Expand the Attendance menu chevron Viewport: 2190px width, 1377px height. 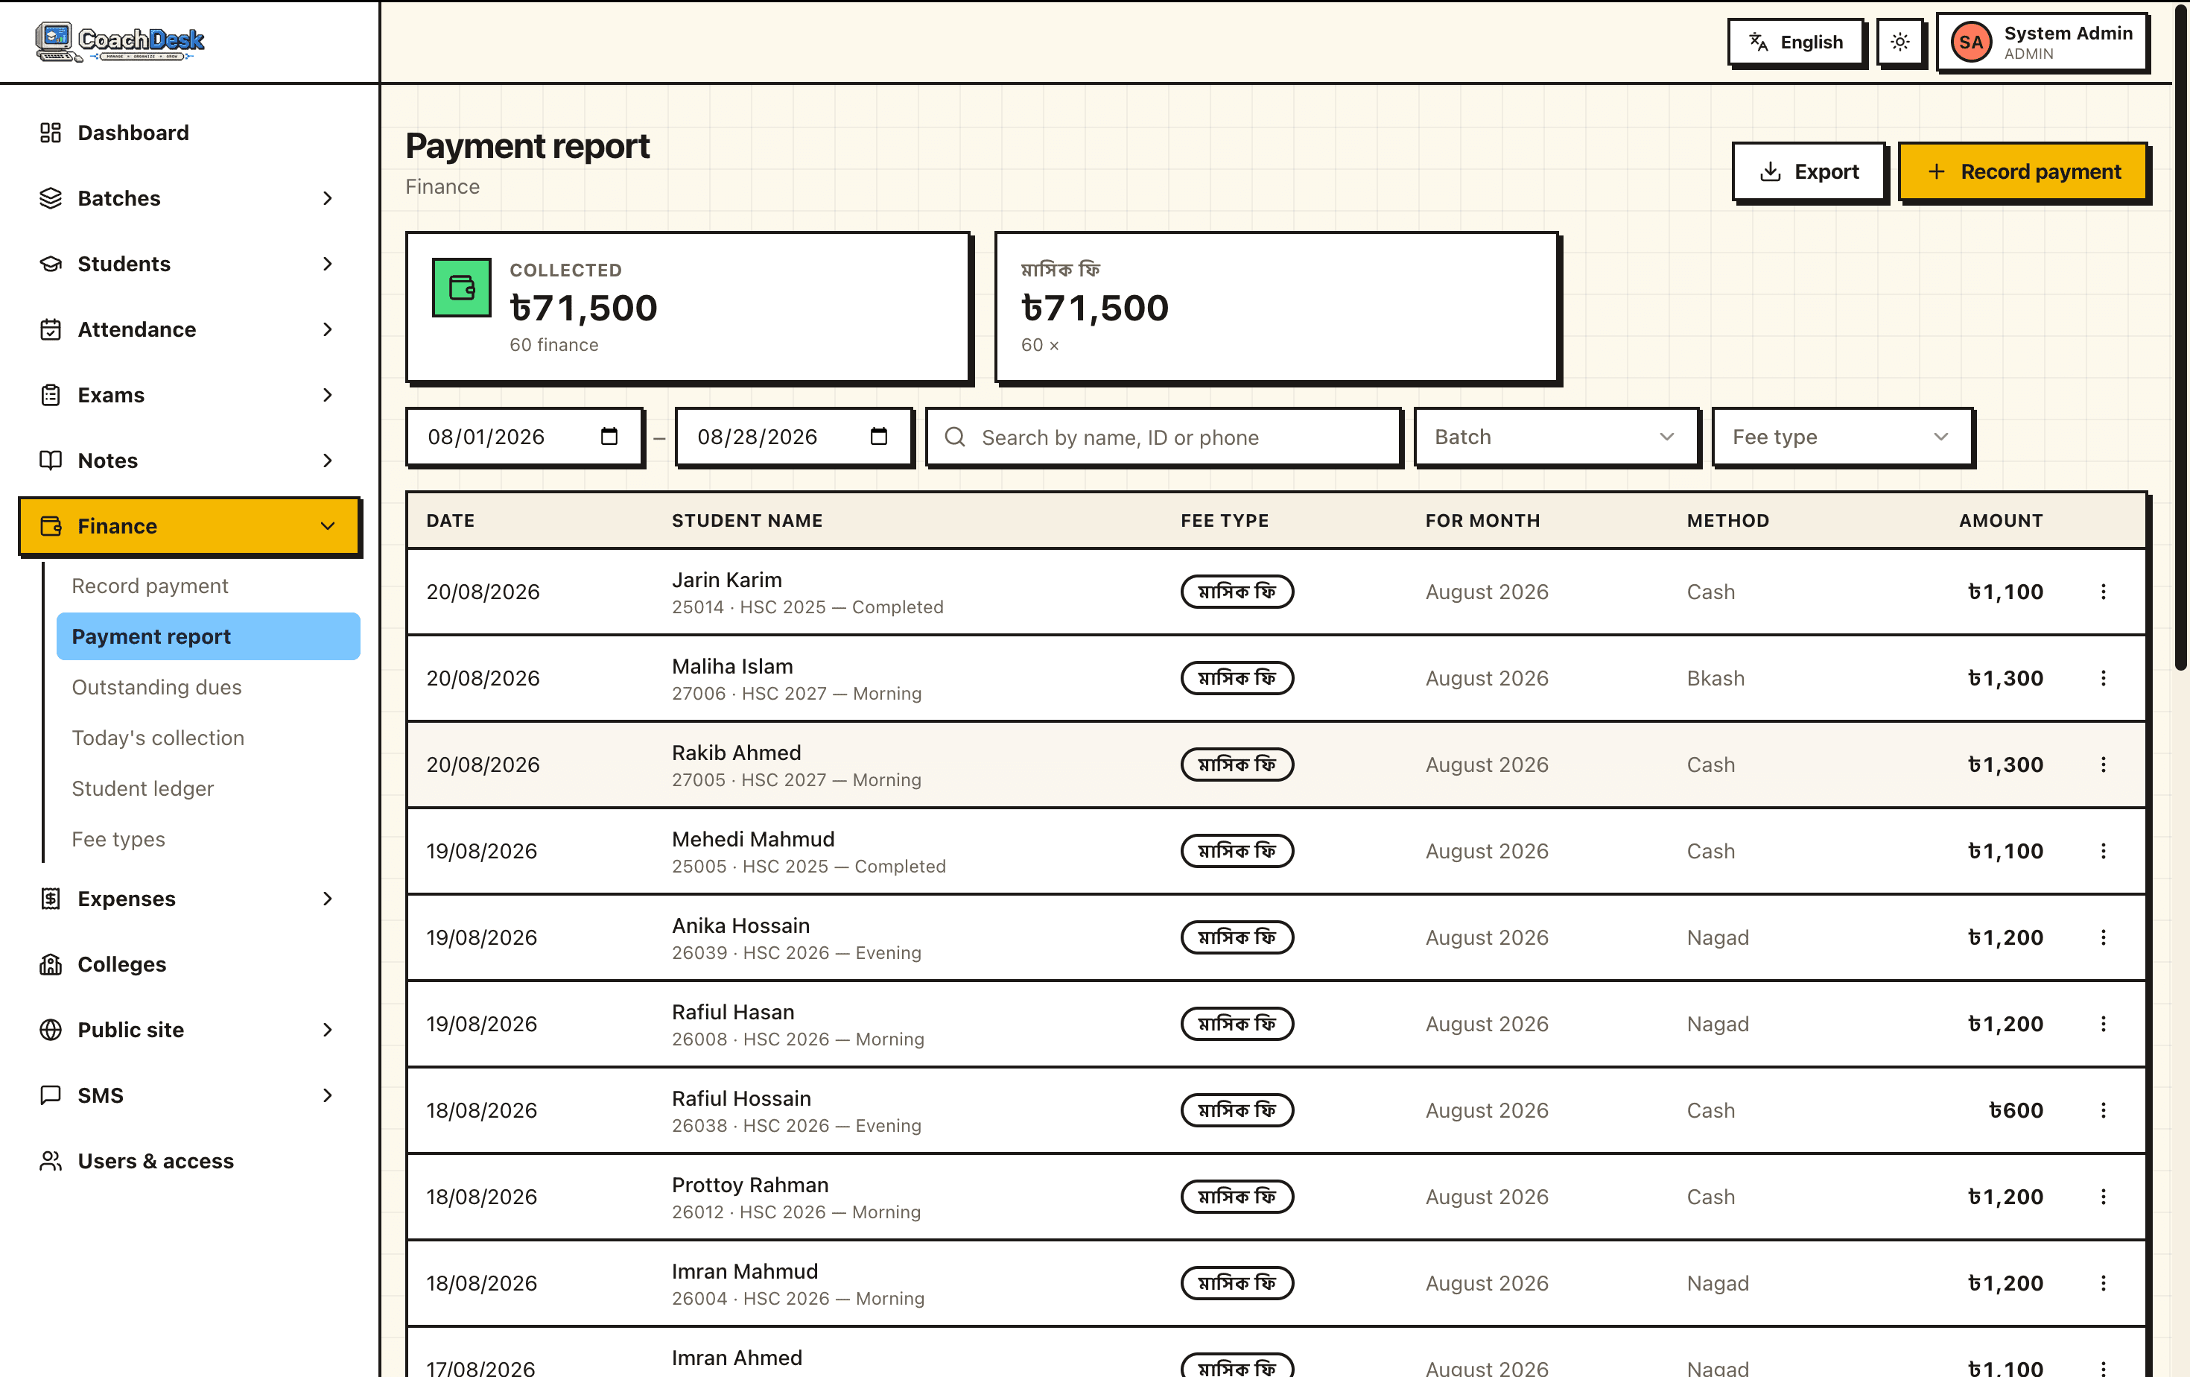[x=328, y=329]
